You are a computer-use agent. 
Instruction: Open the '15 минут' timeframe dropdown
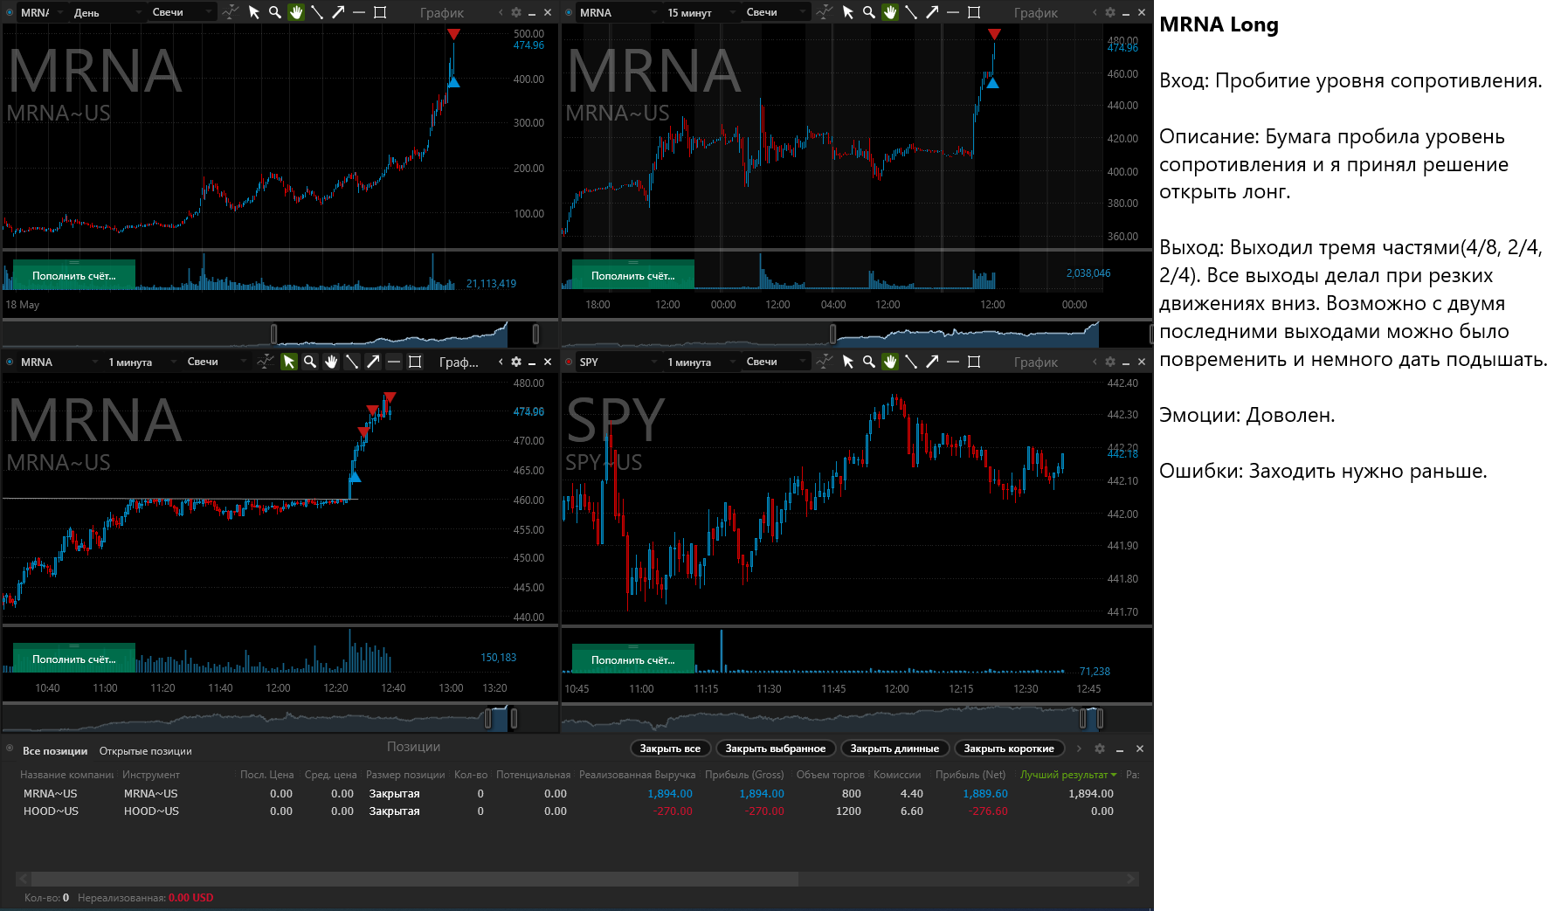(x=701, y=12)
